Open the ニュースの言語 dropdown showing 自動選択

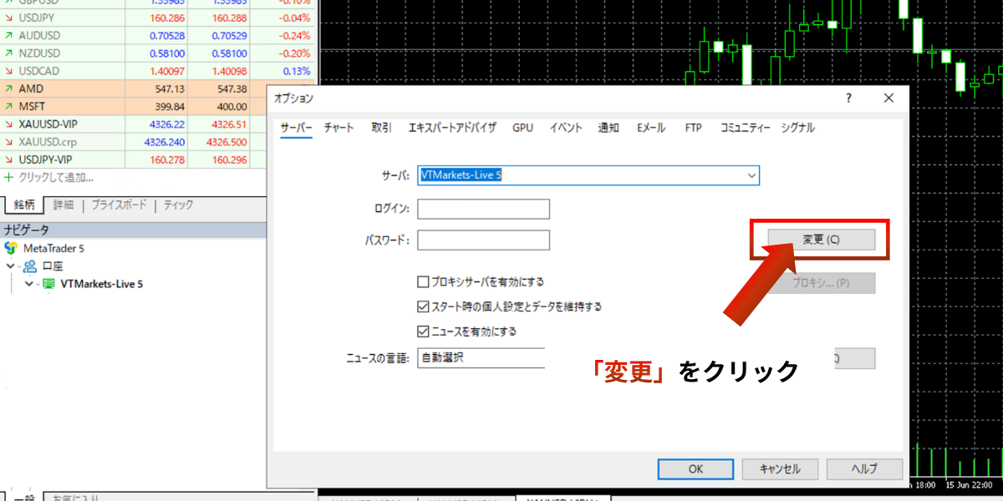coord(481,357)
